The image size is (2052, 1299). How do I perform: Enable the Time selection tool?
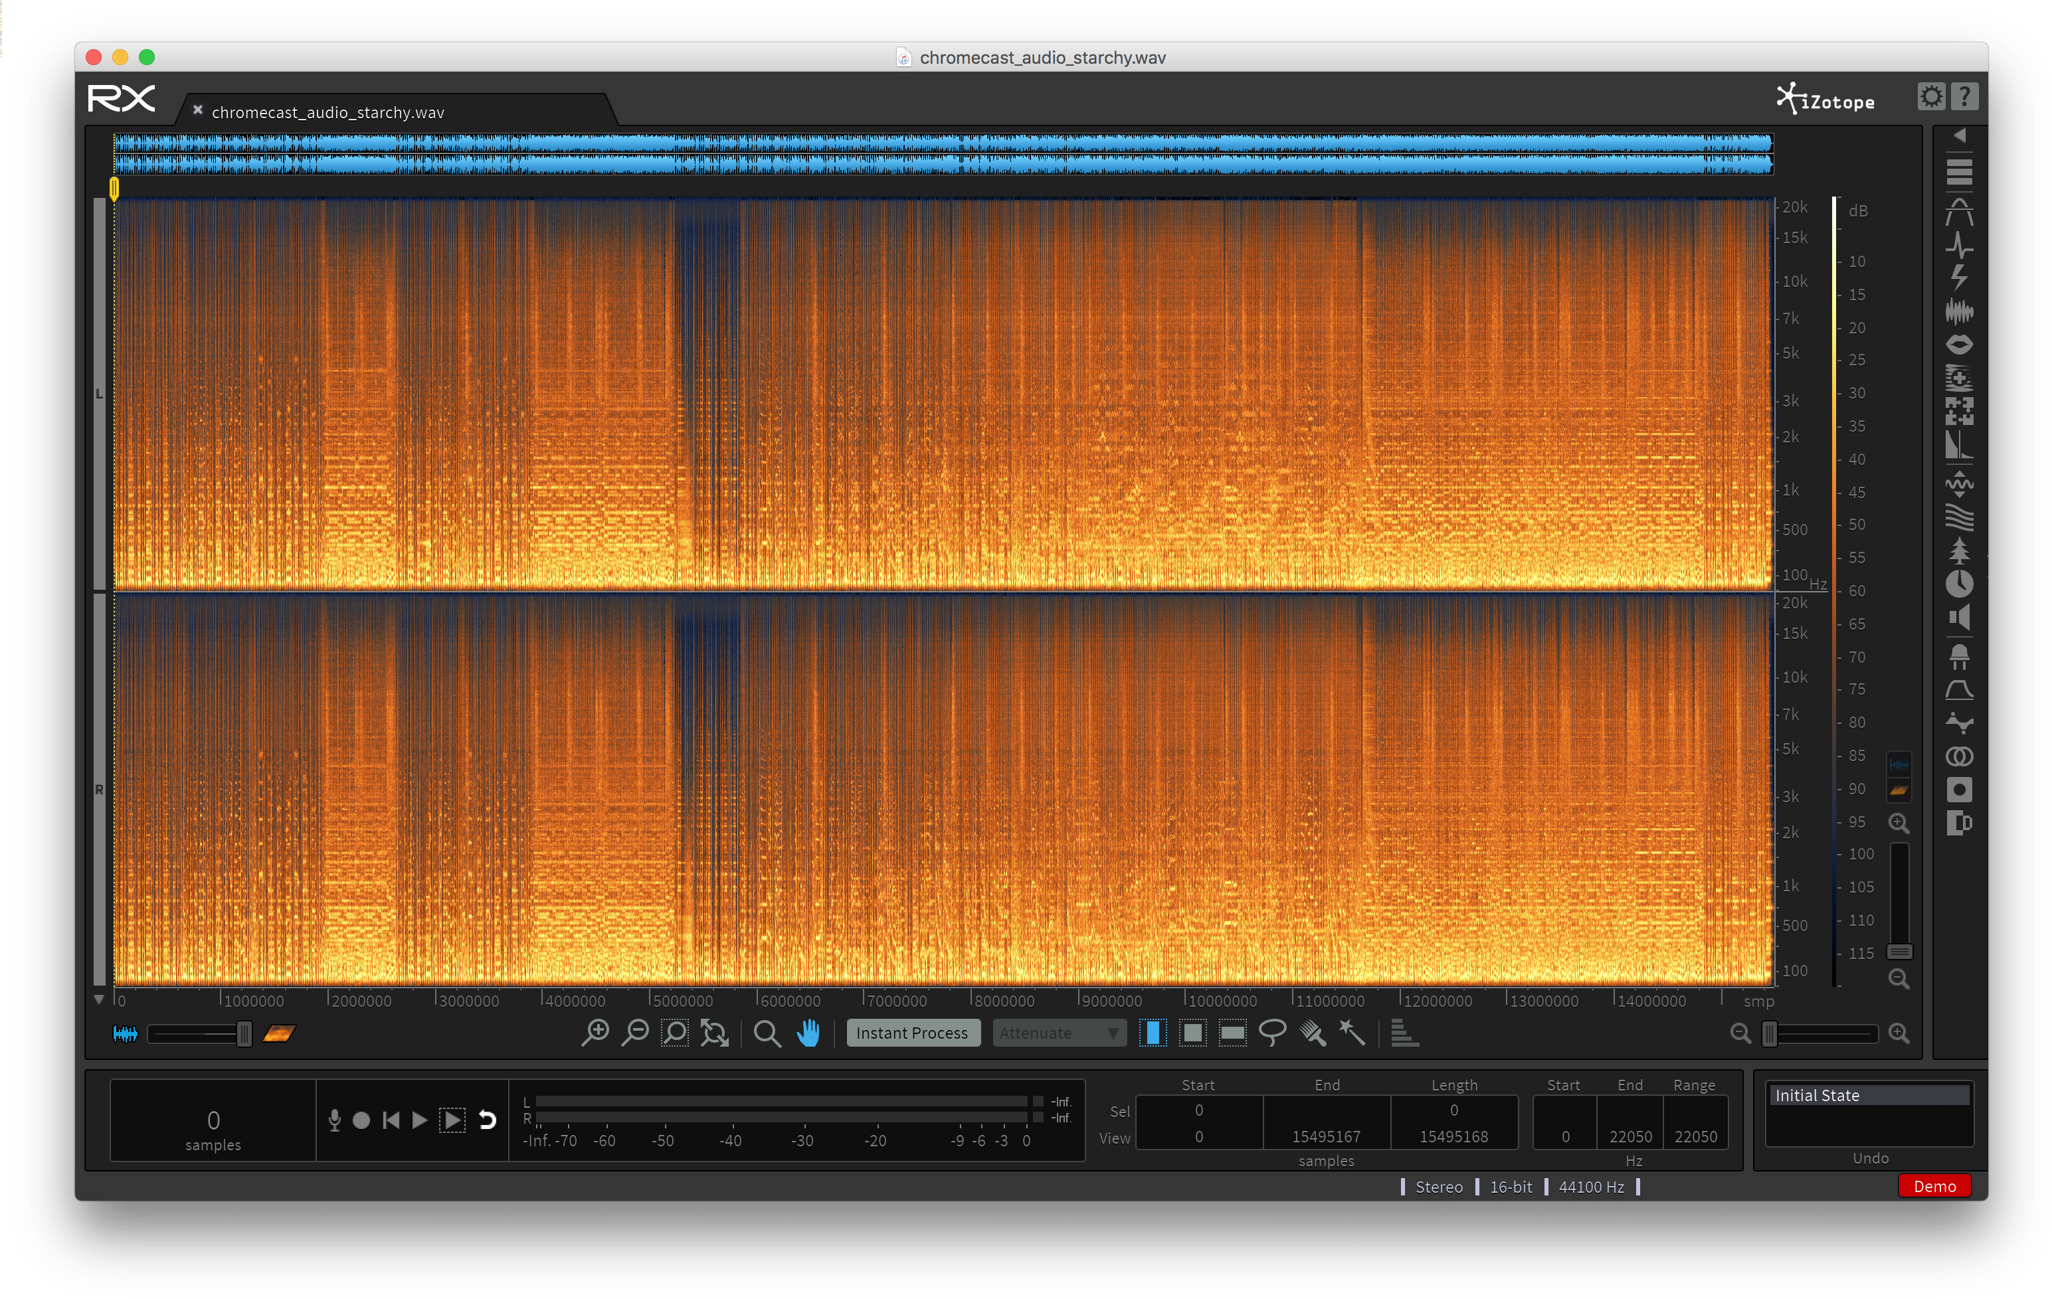(x=1152, y=1033)
